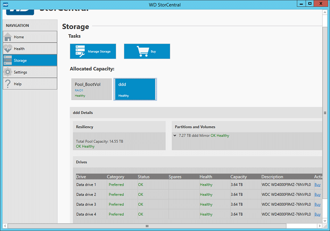This screenshot has width=330, height=231.
Task: Click the horizontal scrollbar thumb
Action: [147, 226]
